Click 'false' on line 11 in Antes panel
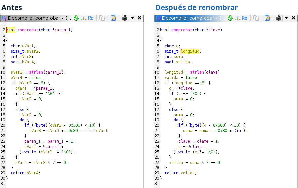The image size is (298, 188). coord(35,78)
